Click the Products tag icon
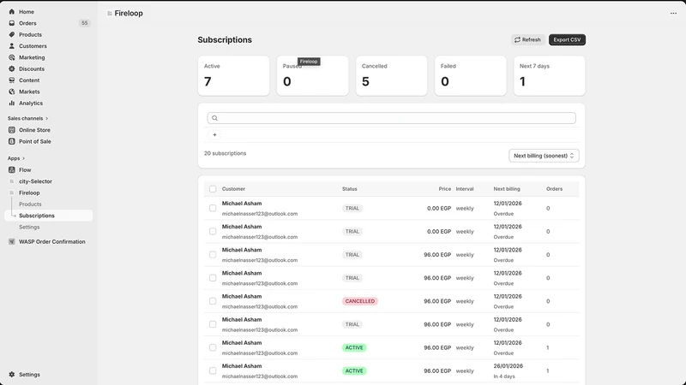The height and width of the screenshot is (385, 686). tap(12, 34)
